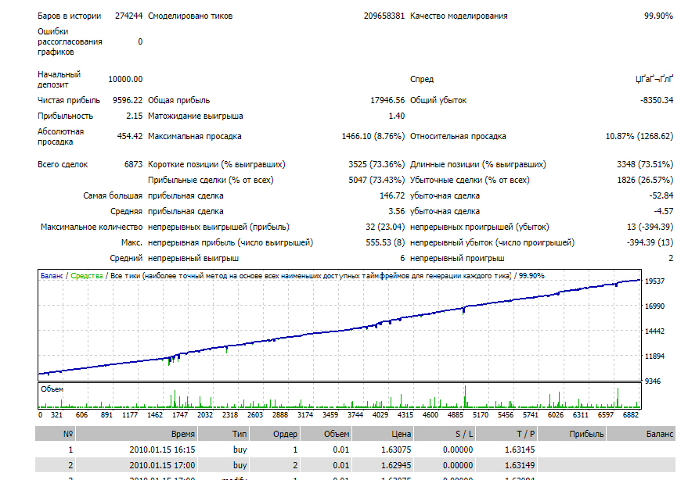Click the 19537 value on chart axis

point(654,281)
